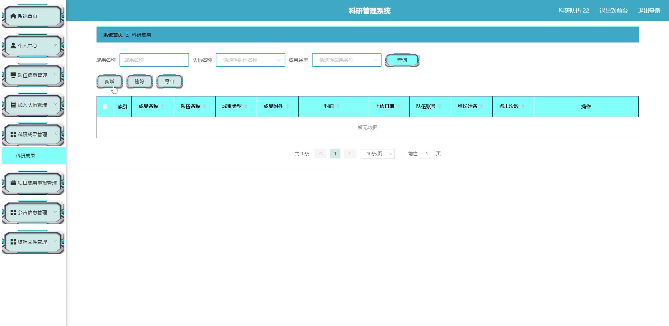Sort table by 成果名称 column arrows
669x326 pixels.
162,107
